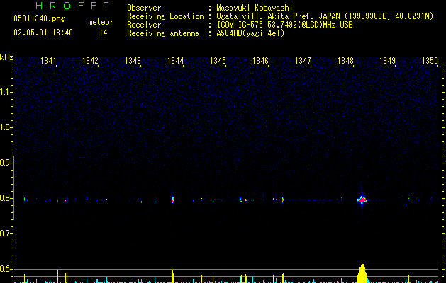Select the ICOM IC-575 53.7492 MHz USB text
Image resolution: width=446 pixels, height=283 pixels.
(x=284, y=25)
